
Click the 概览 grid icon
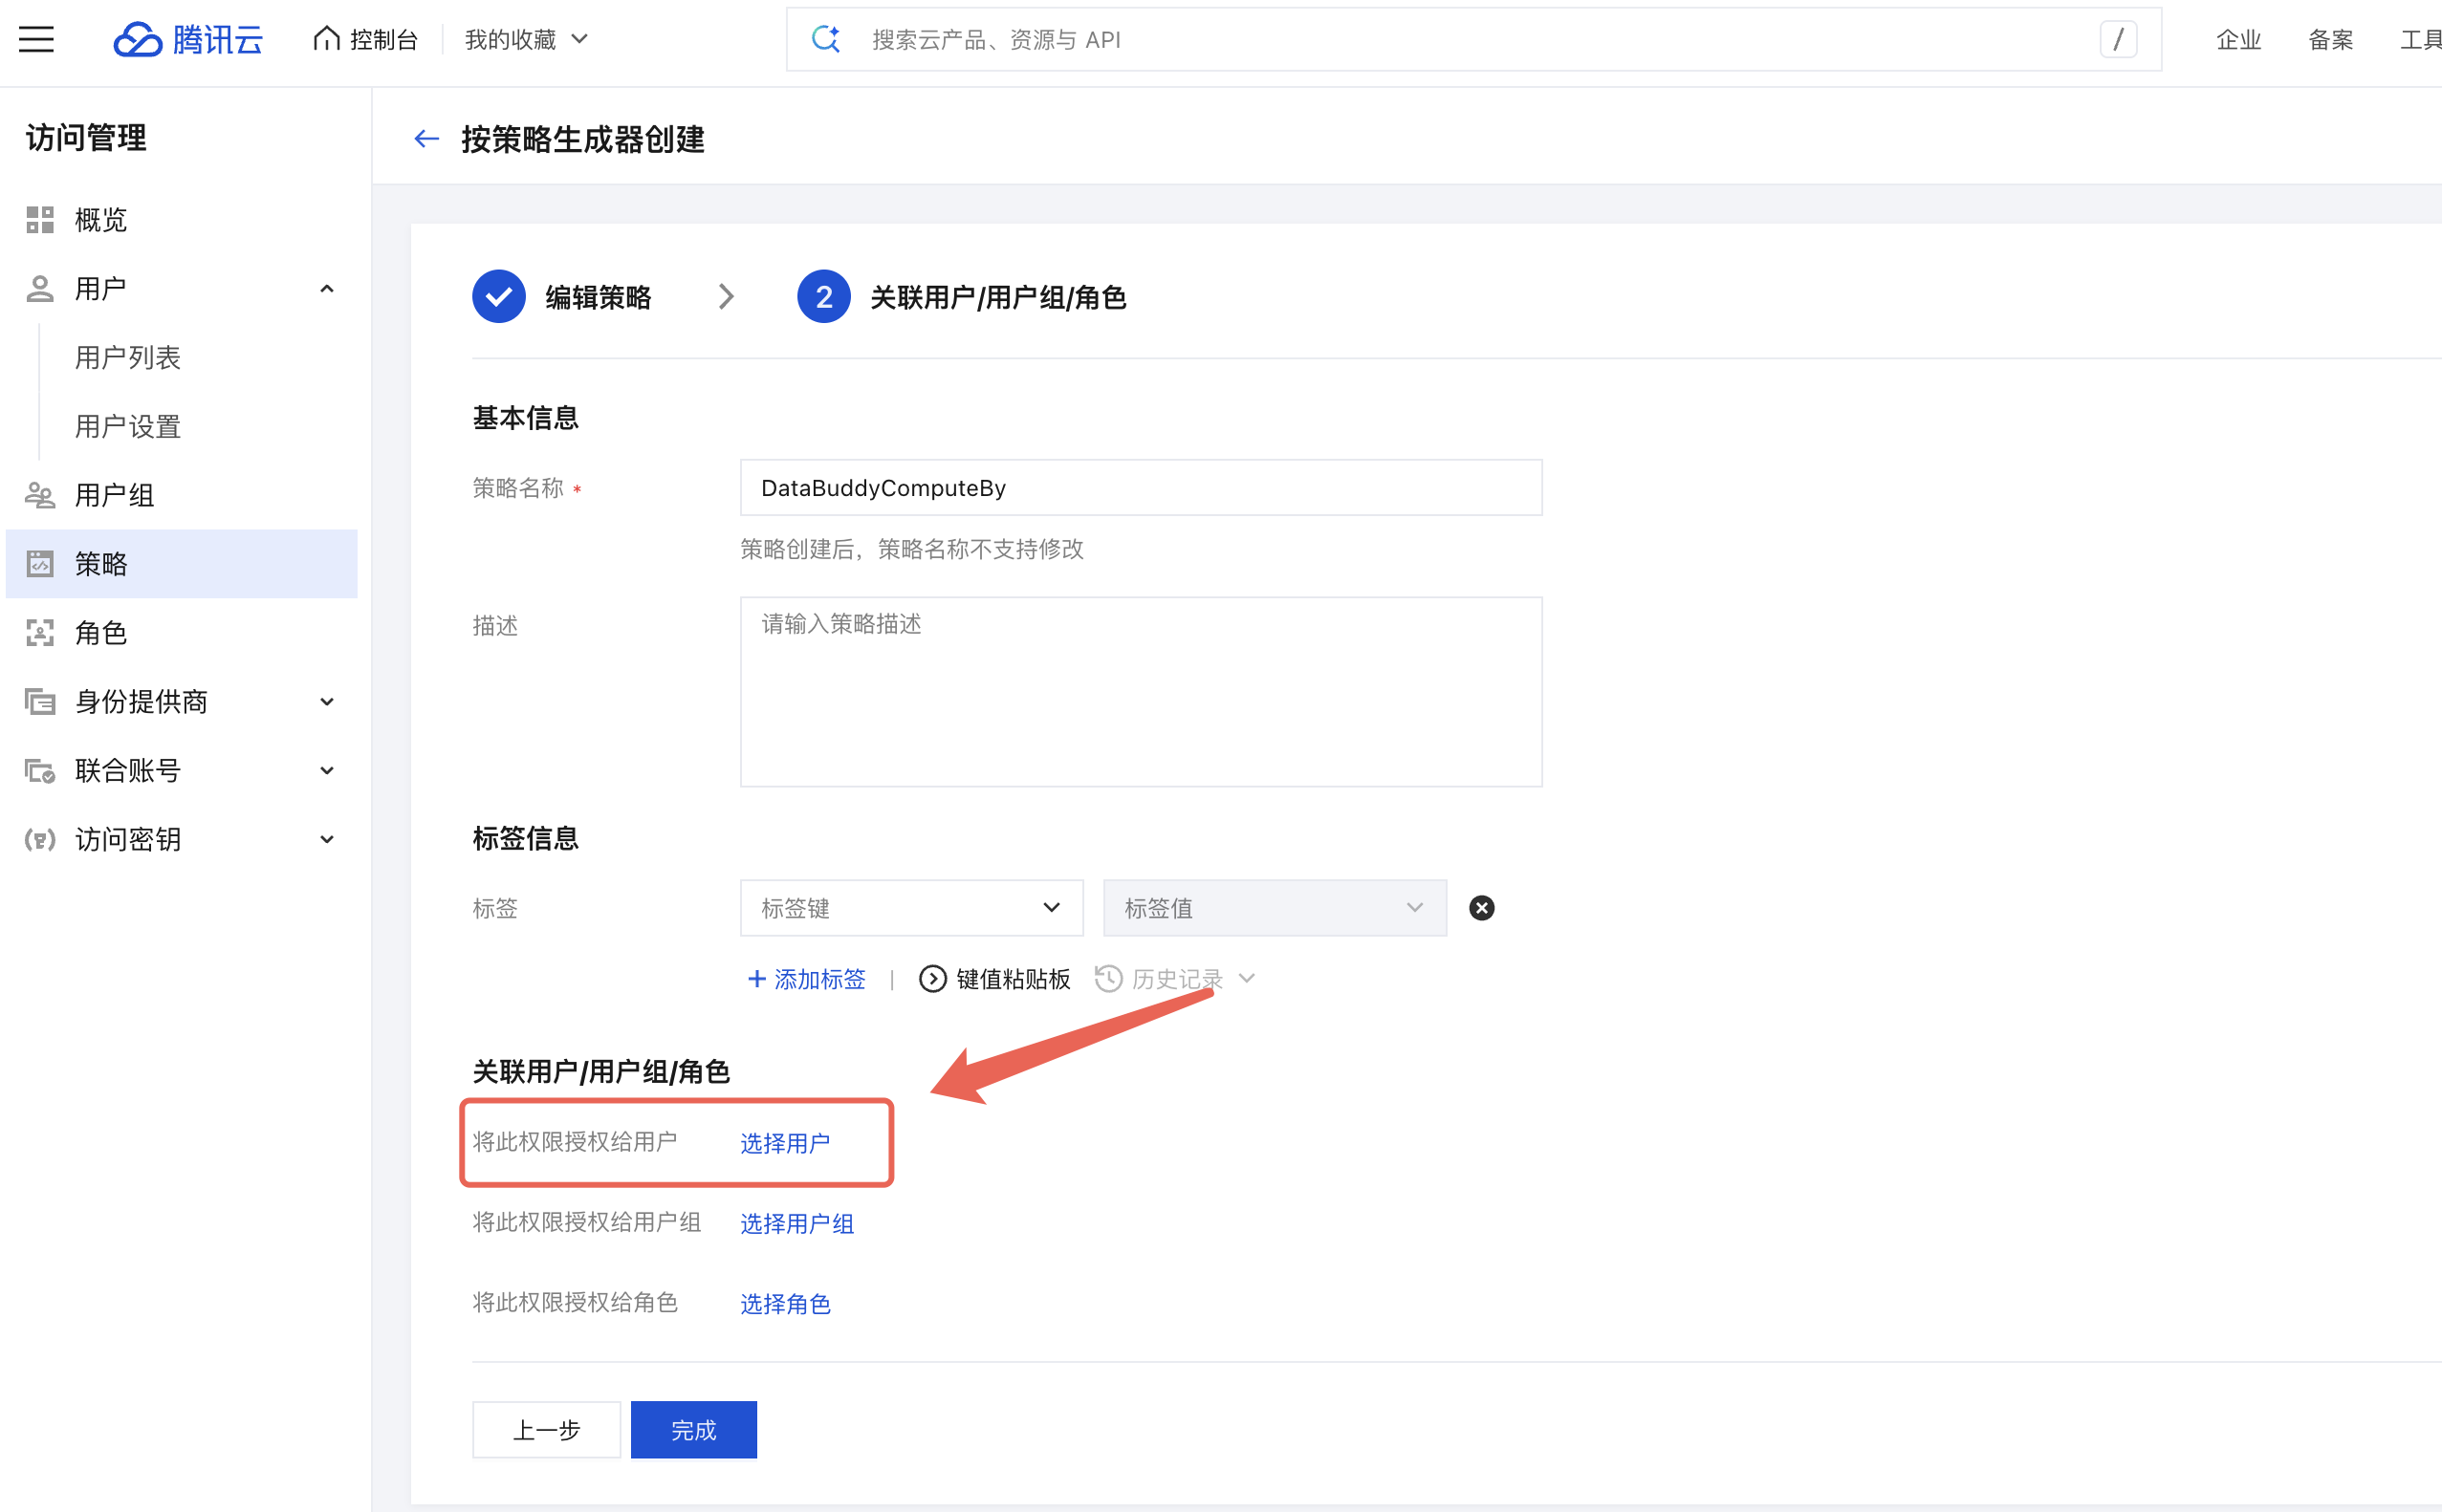point(40,219)
